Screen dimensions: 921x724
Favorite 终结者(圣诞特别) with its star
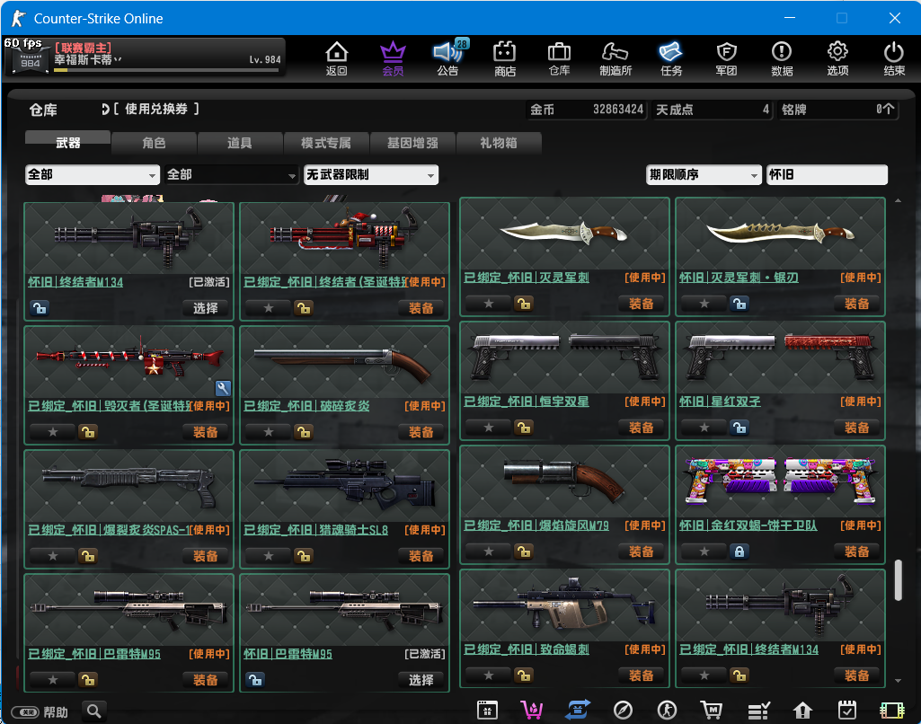[x=269, y=308]
